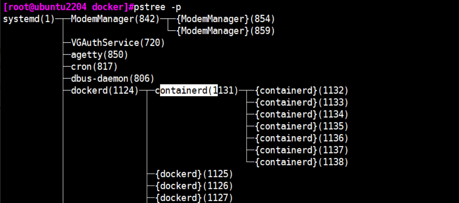The image size is (459, 203).
Task: Click the {containerd}(1132) thread
Action: click(x=302, y=91)
